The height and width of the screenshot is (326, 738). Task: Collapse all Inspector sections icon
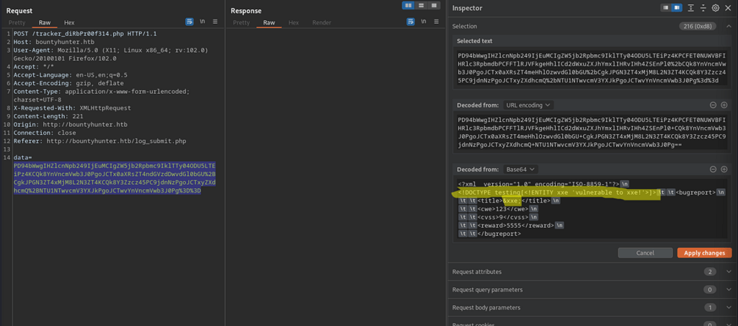[703, 8]
